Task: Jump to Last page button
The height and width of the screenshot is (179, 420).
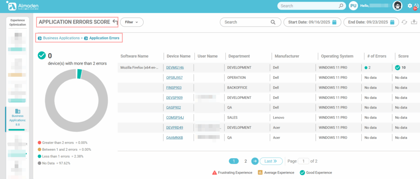Action: pos(271,161)
